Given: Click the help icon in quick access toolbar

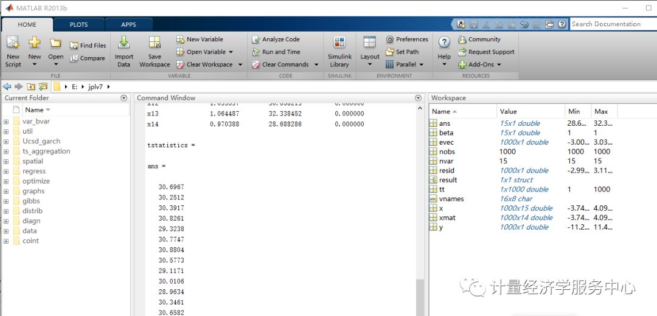Looking at the screenshot, I should (x=562, y=24).
